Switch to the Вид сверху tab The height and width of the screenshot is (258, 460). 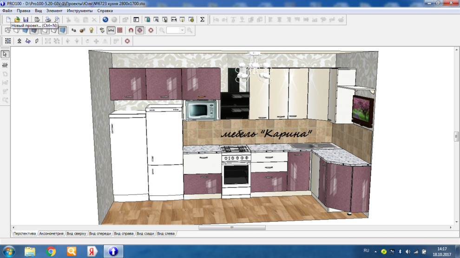coord(76,233)
